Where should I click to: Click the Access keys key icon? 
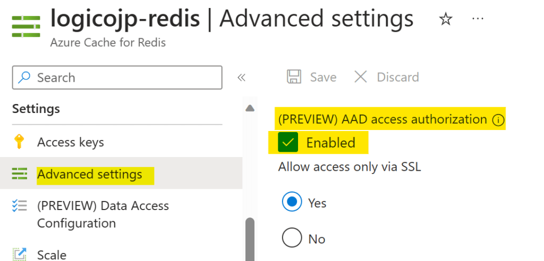[19, 142]
